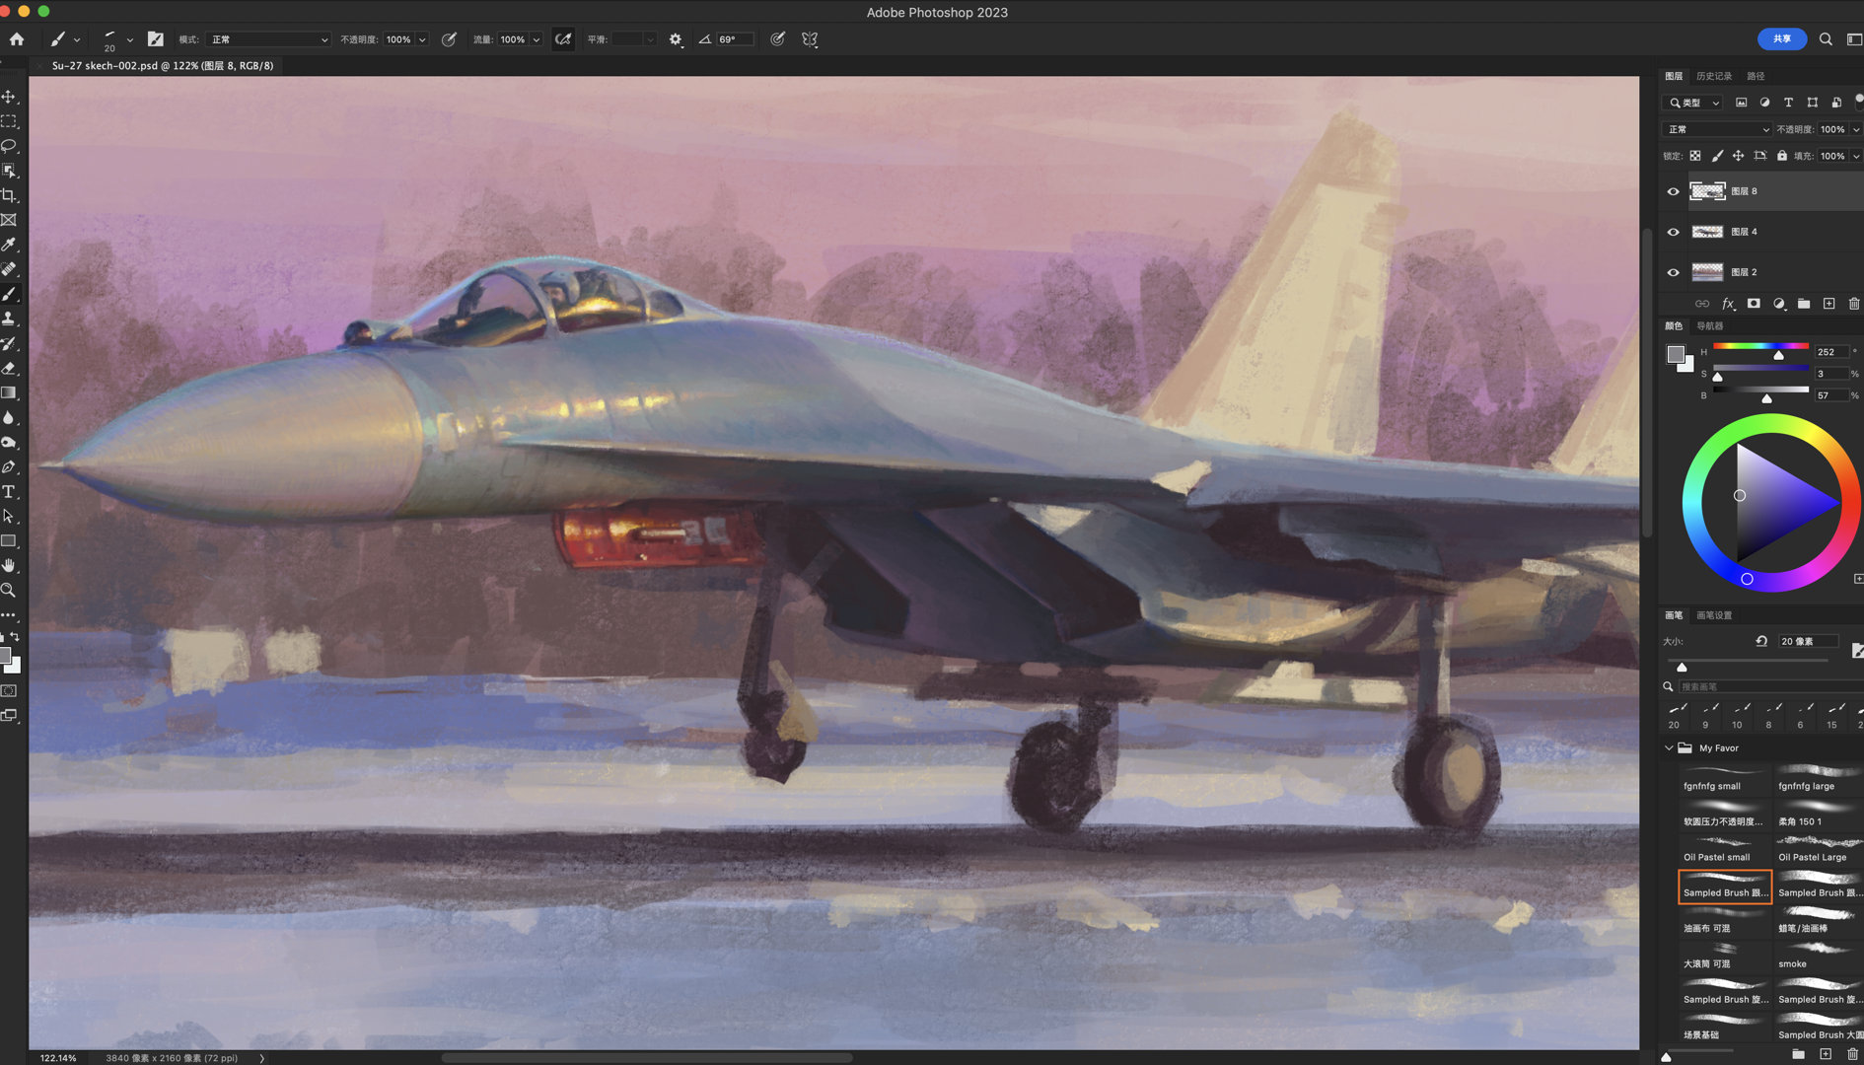Switch to the 路径 tab
This screenshot has height=1065, width=1864.
tap(1756, 76)
